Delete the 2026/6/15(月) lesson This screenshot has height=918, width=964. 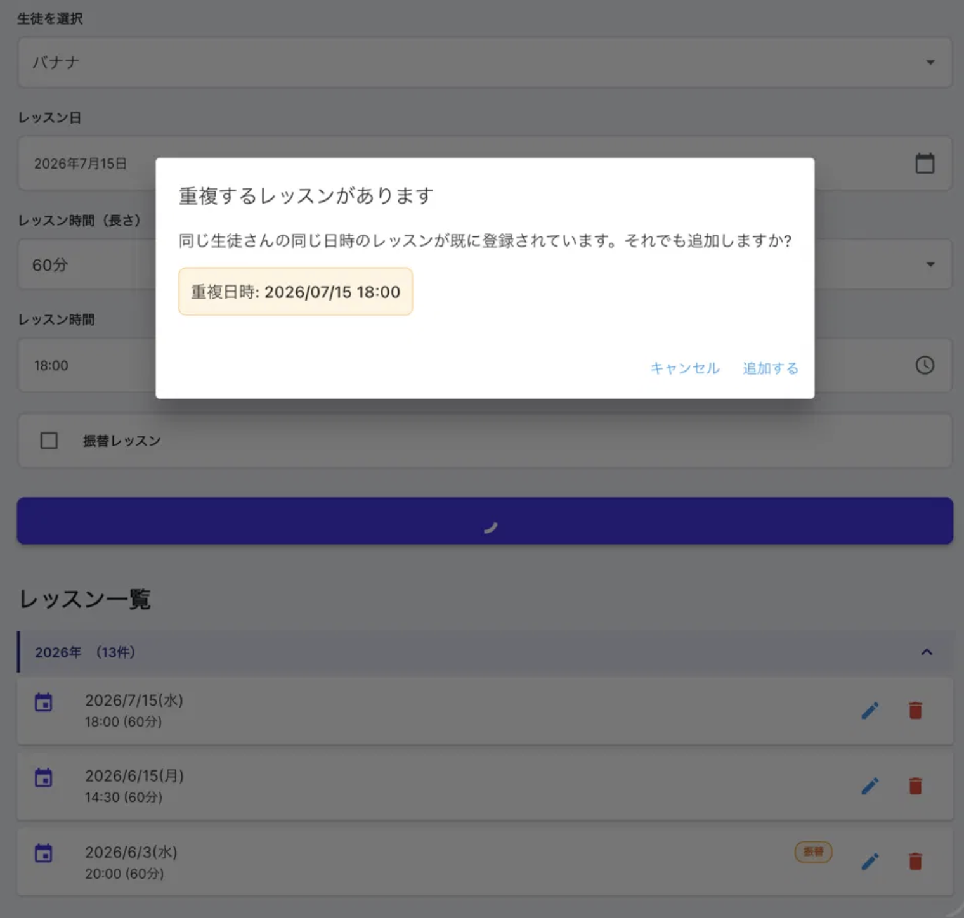(x=915, y=786)
